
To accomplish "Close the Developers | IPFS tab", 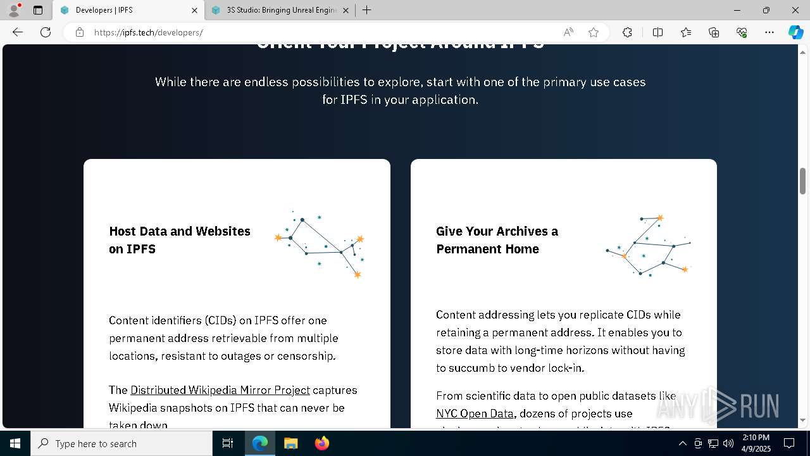I will pos(194,10).
